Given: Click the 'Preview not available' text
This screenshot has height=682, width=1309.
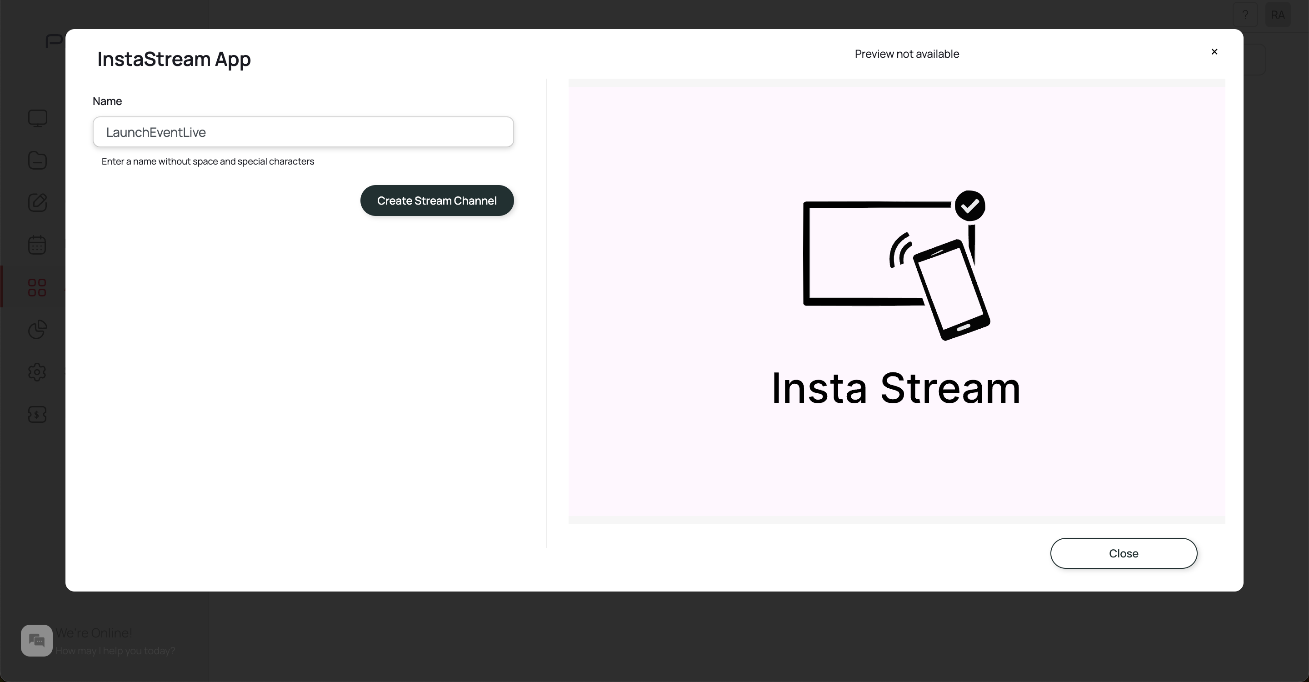Looking at the screenshot, I should (907, 54).
